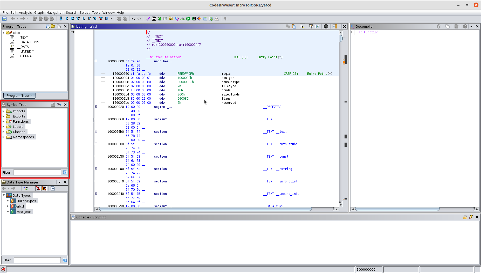Collapse the afcd root in Program Trees
Screen dimensions: 481x273
pos(4,33)
